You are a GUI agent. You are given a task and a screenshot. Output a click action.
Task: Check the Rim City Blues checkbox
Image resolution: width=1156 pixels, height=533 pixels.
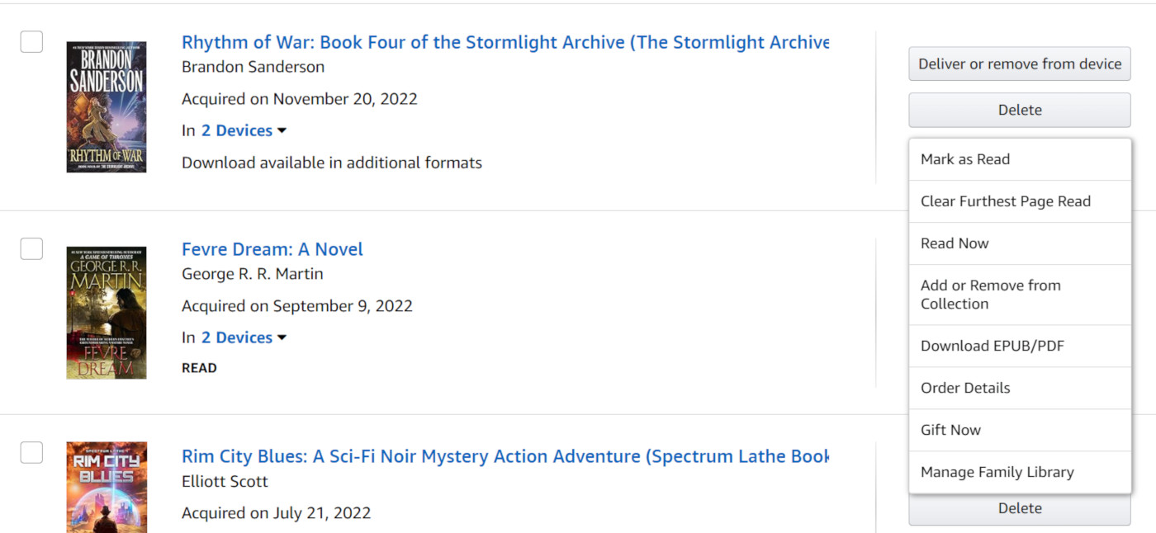[x=31, y=452]
